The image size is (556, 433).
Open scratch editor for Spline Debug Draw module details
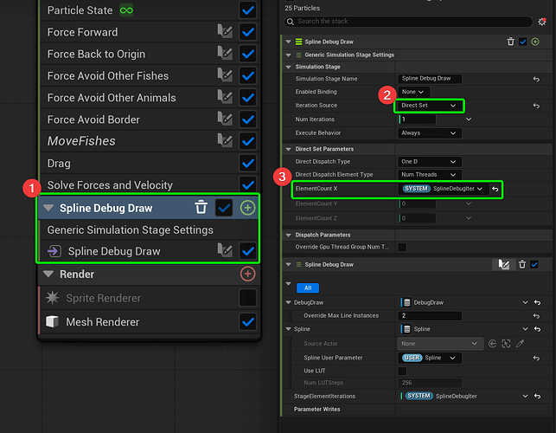(x=503, y=264)
